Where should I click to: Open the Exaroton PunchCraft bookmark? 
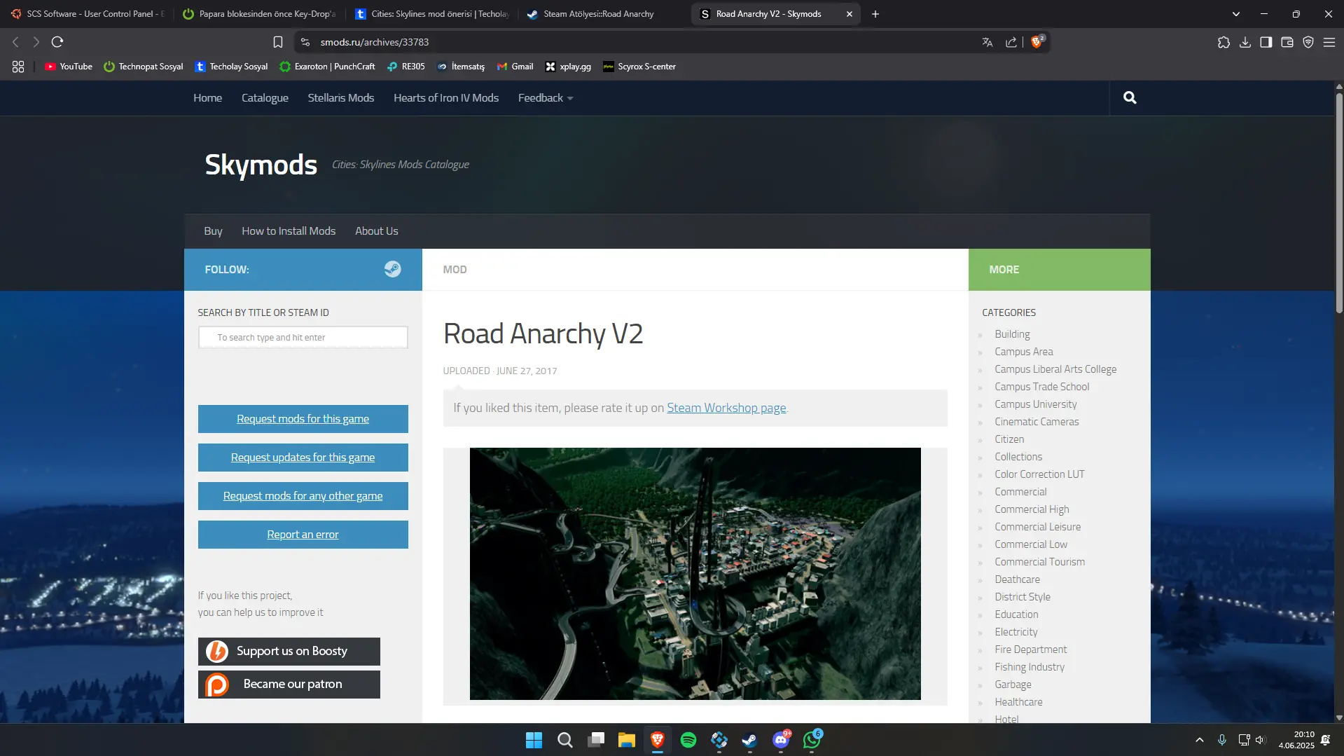pyautogui.click(x=328, y=67)
